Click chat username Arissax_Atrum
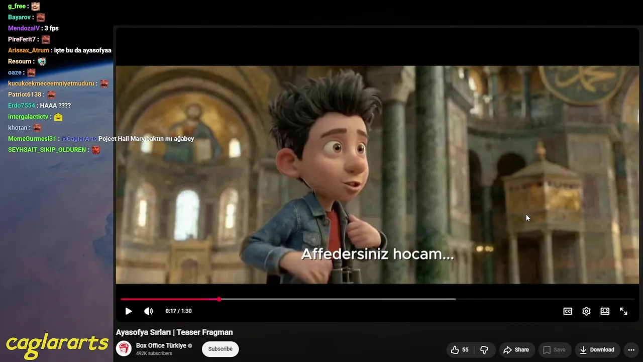 (x=29, y=51)
